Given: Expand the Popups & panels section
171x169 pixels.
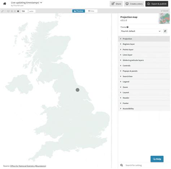Looking at the screenshot, I should click(x=144, y=71).
